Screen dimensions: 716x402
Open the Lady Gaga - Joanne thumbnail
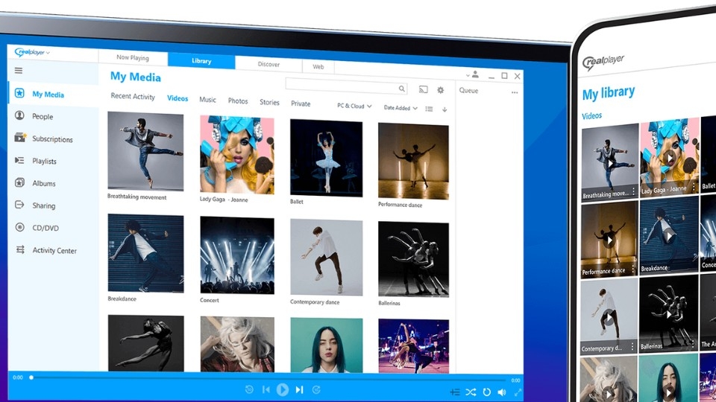click(x=237, y=155)
